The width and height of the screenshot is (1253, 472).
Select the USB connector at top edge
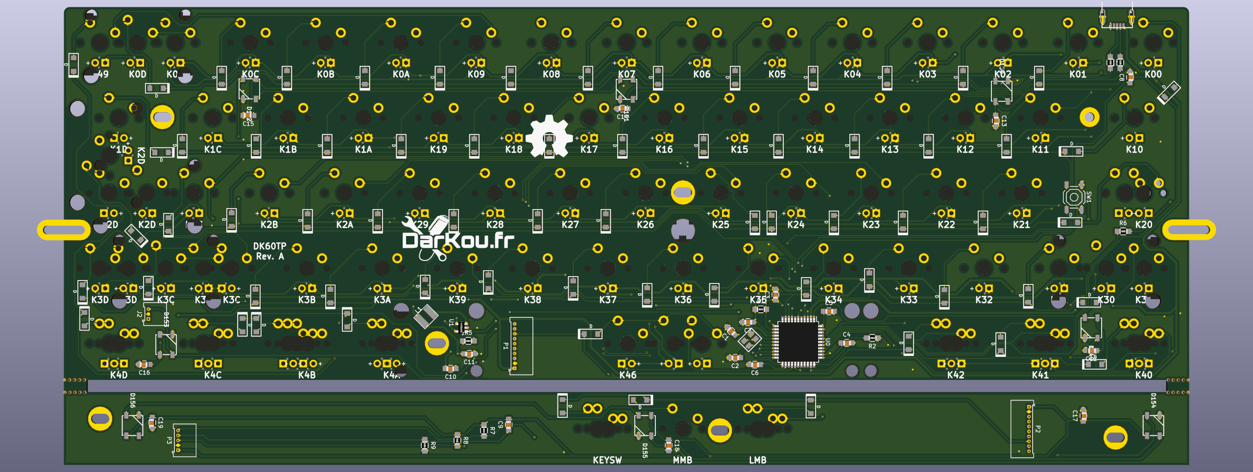click(x=1117, y=19)
